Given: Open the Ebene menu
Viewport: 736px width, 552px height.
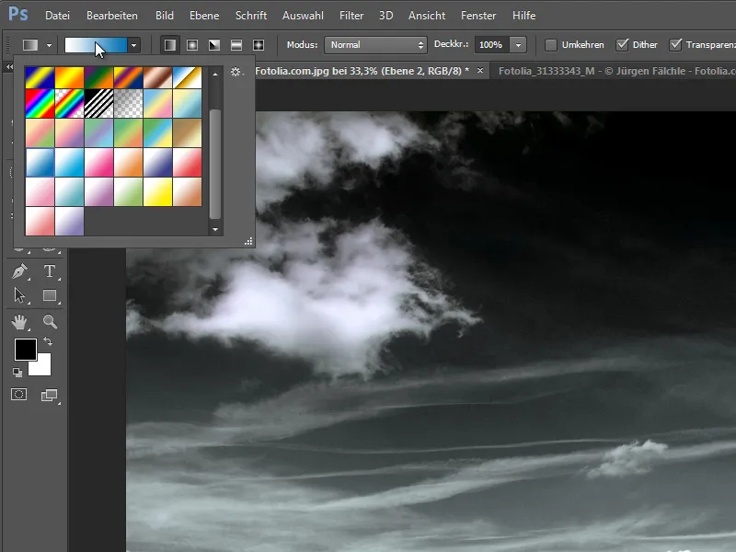Looking at the screenshot, I should coord(204,16).
